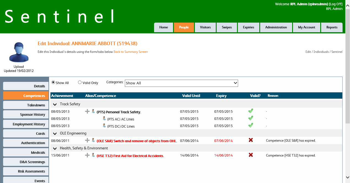Click the Expiry column header
Viewport: 350px width, 183px height.
click(221, 96)
